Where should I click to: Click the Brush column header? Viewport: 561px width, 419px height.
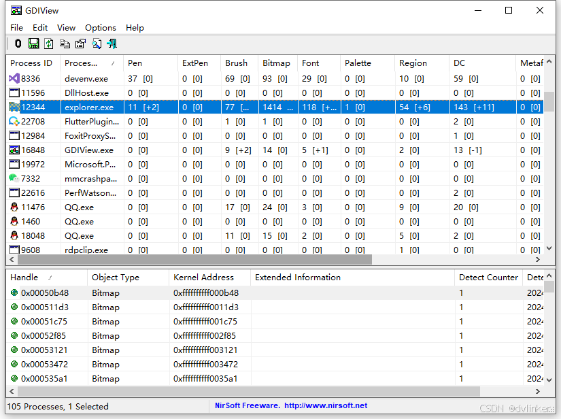[x=240, y=63]
